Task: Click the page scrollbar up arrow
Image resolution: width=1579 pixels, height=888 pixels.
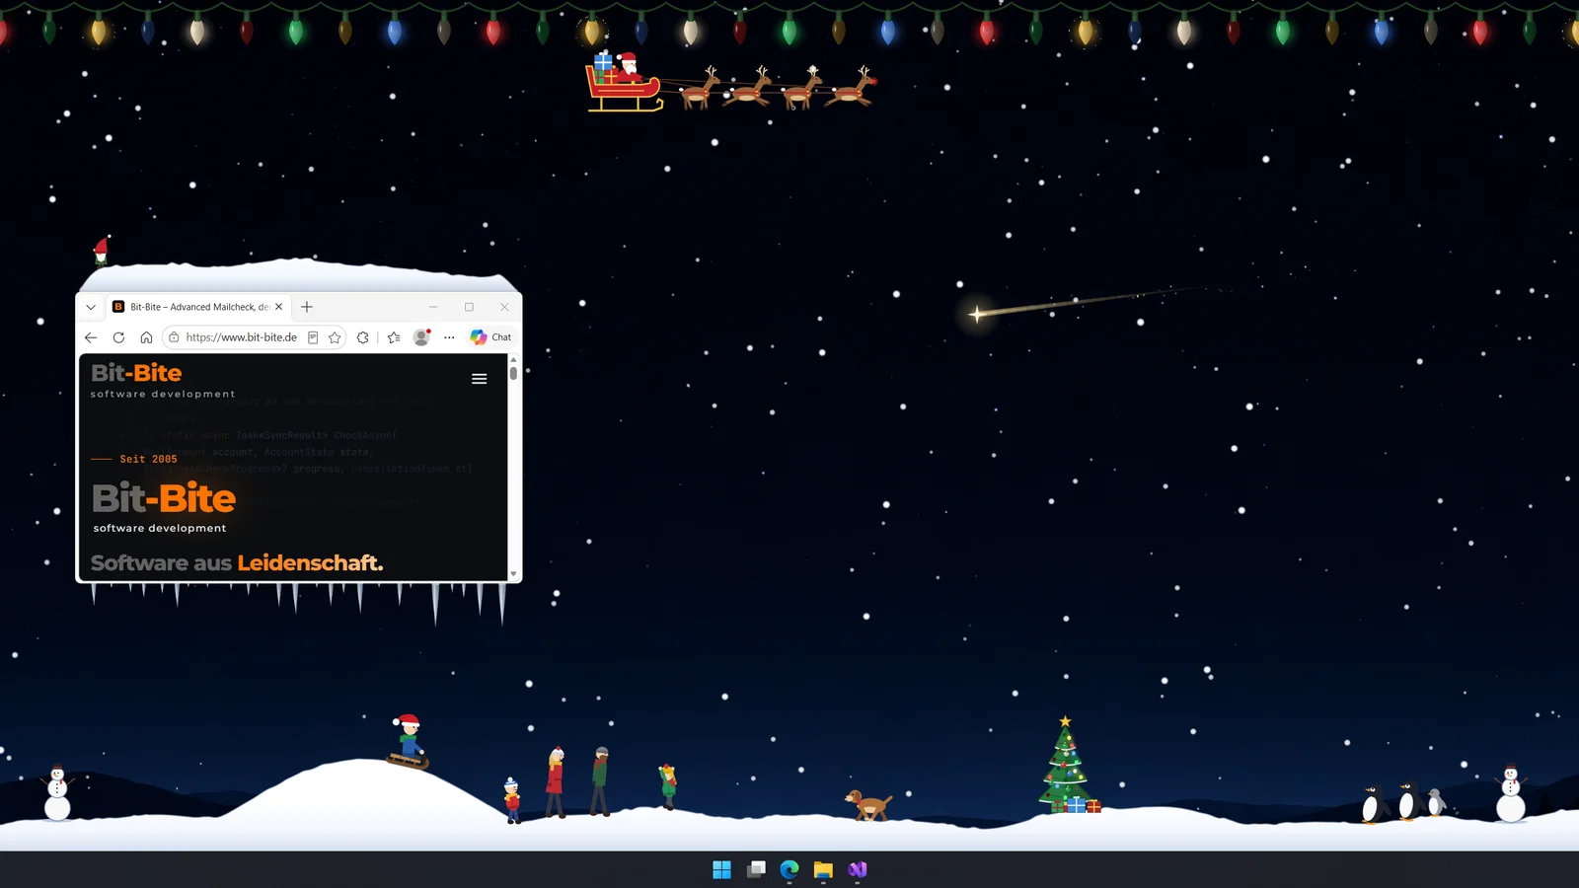Action: point(513,361)
